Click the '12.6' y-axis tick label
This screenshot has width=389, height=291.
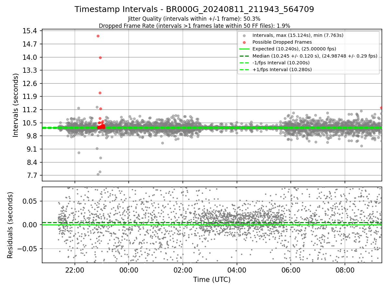(x=29, y=83)
